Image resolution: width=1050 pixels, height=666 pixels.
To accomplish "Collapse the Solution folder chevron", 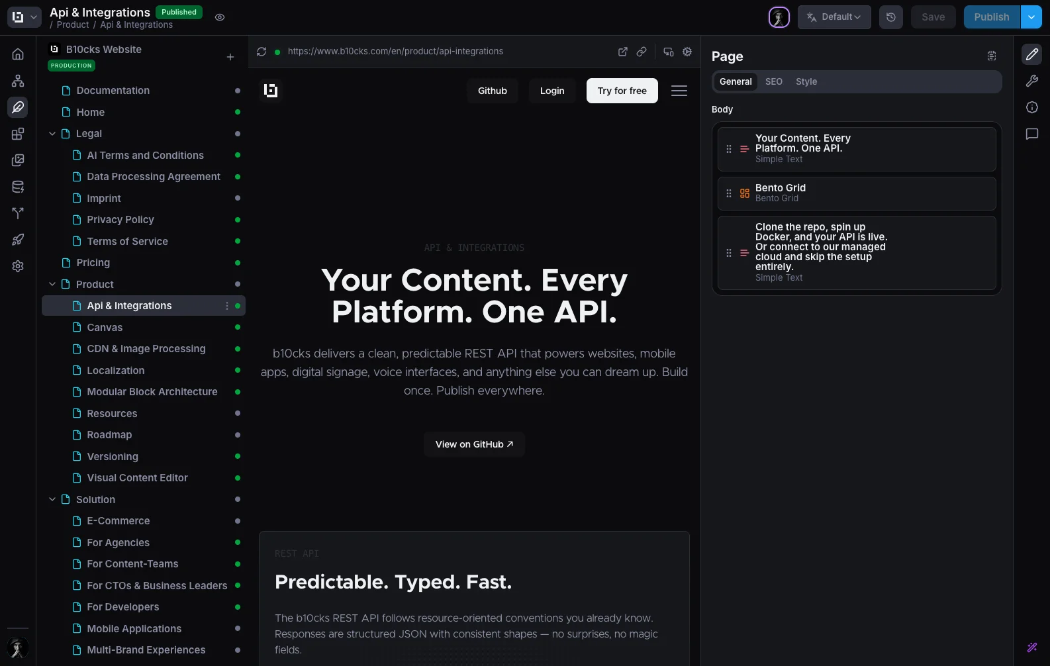I will coord(52,499).
